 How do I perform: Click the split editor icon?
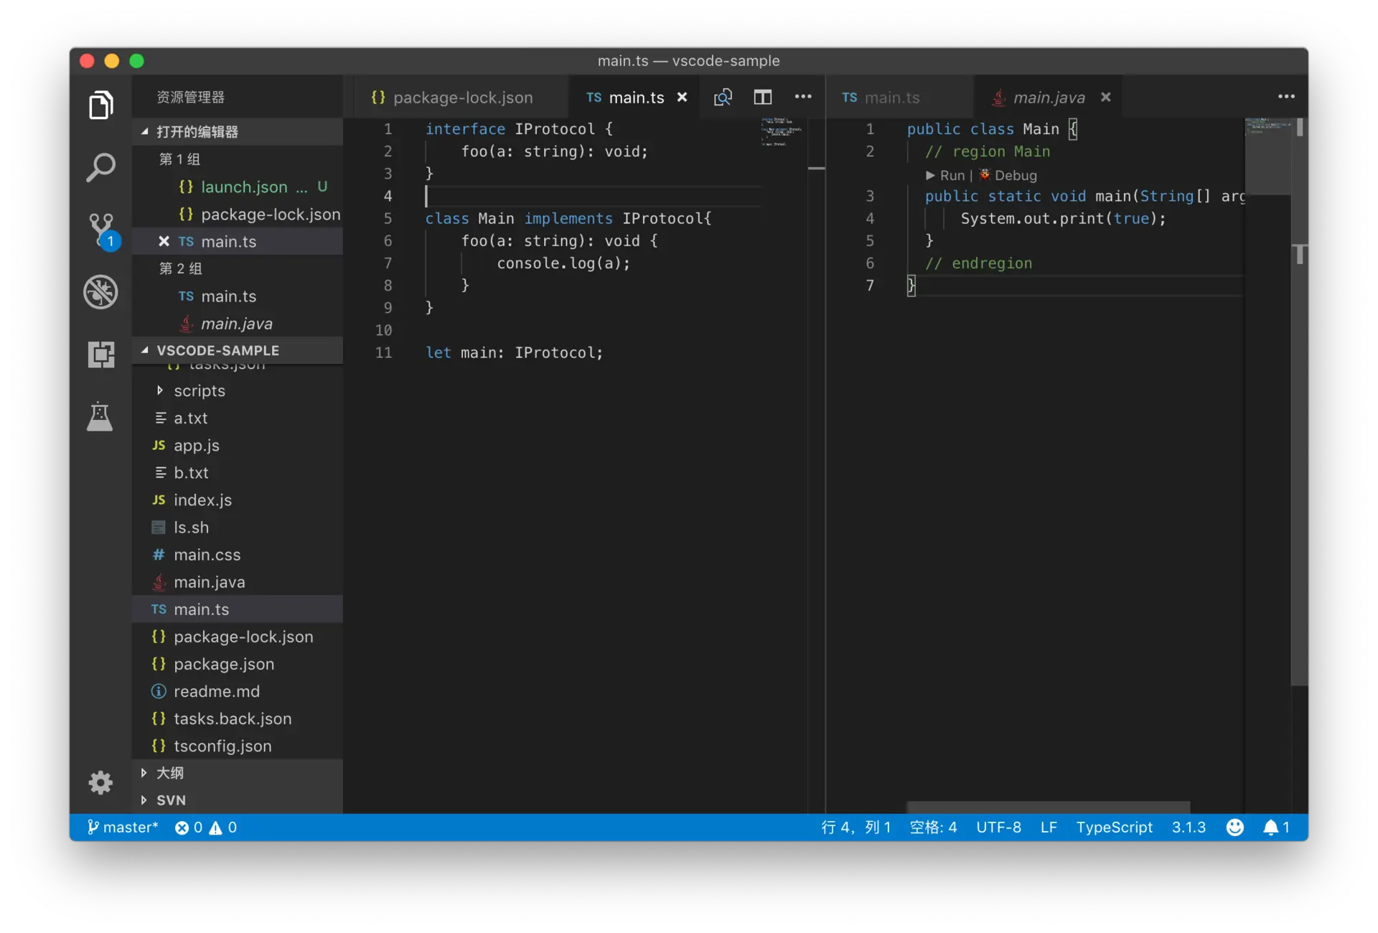pos(762,97)
